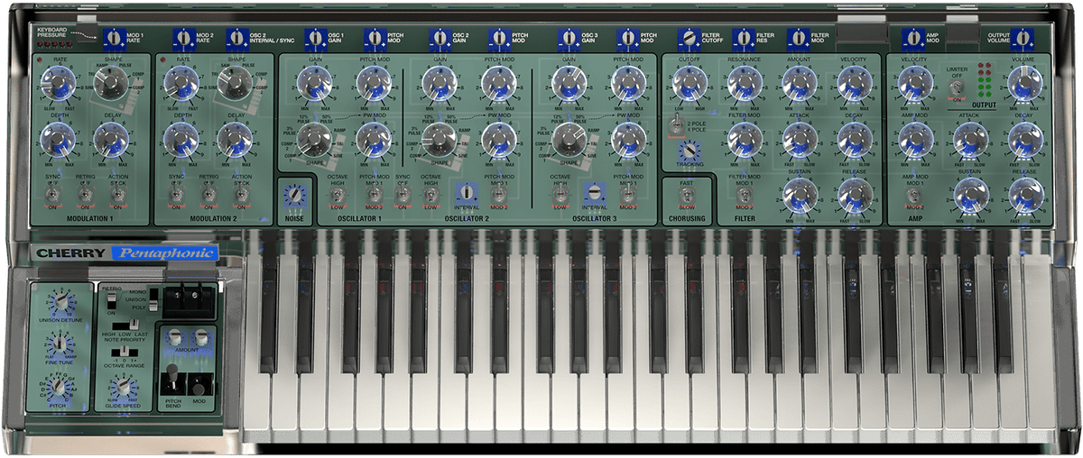The height and width of the screenshot is (458, 1083).
Task: Click the Oscillator 2 Shape selector knob
Action: pos(440,138)
